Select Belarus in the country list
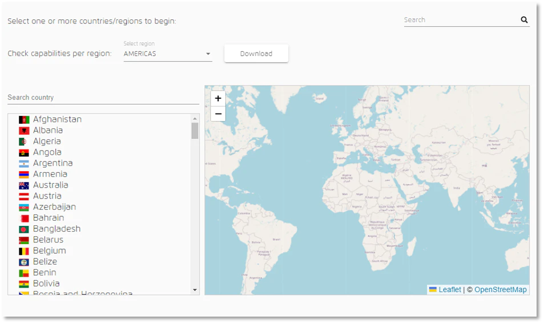Viewport: 544px width, 324px height. (x=48, y=240)
